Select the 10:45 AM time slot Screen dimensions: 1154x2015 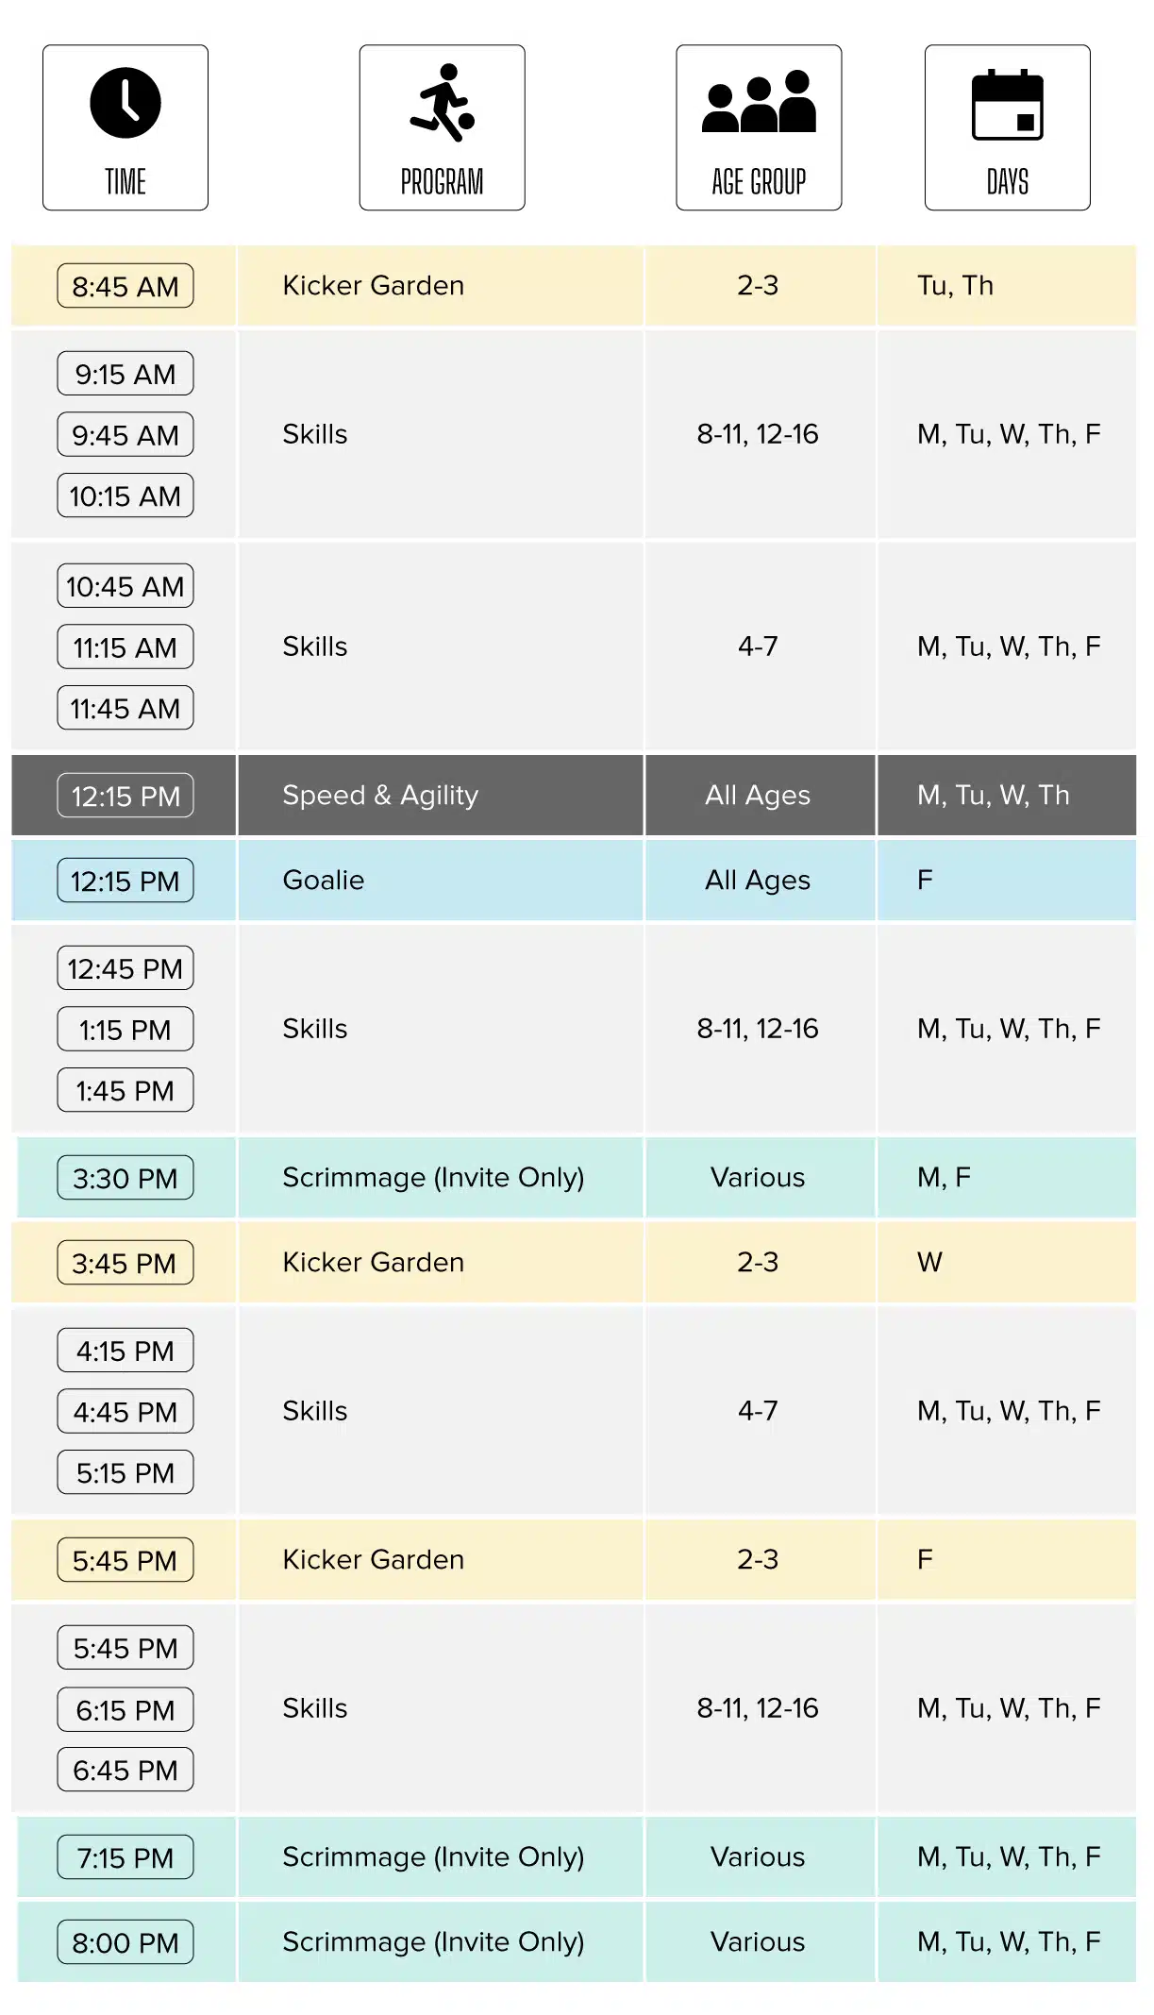click(x=125, y=586)
